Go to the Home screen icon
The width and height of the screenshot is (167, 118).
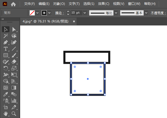click(13, 4)
